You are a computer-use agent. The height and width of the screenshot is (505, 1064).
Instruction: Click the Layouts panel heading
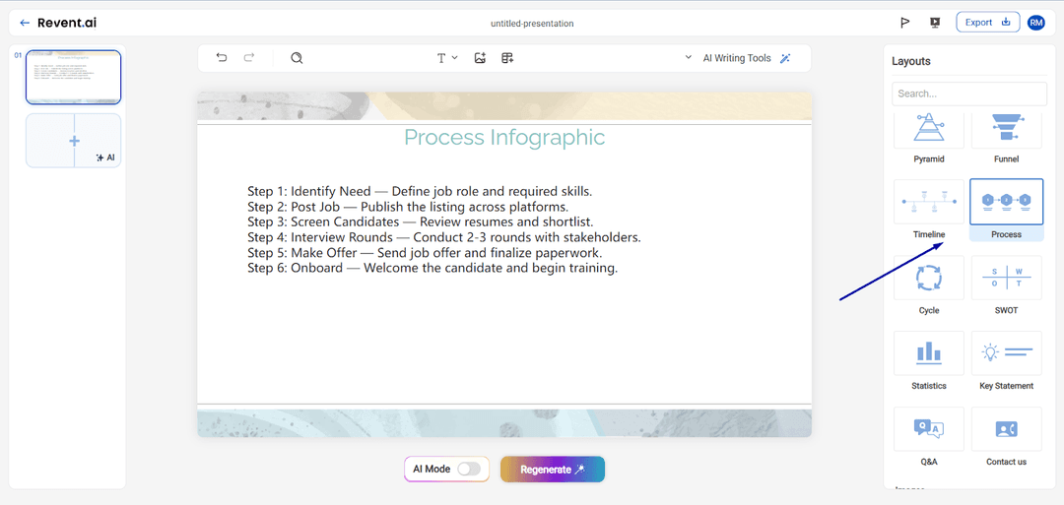910,61
